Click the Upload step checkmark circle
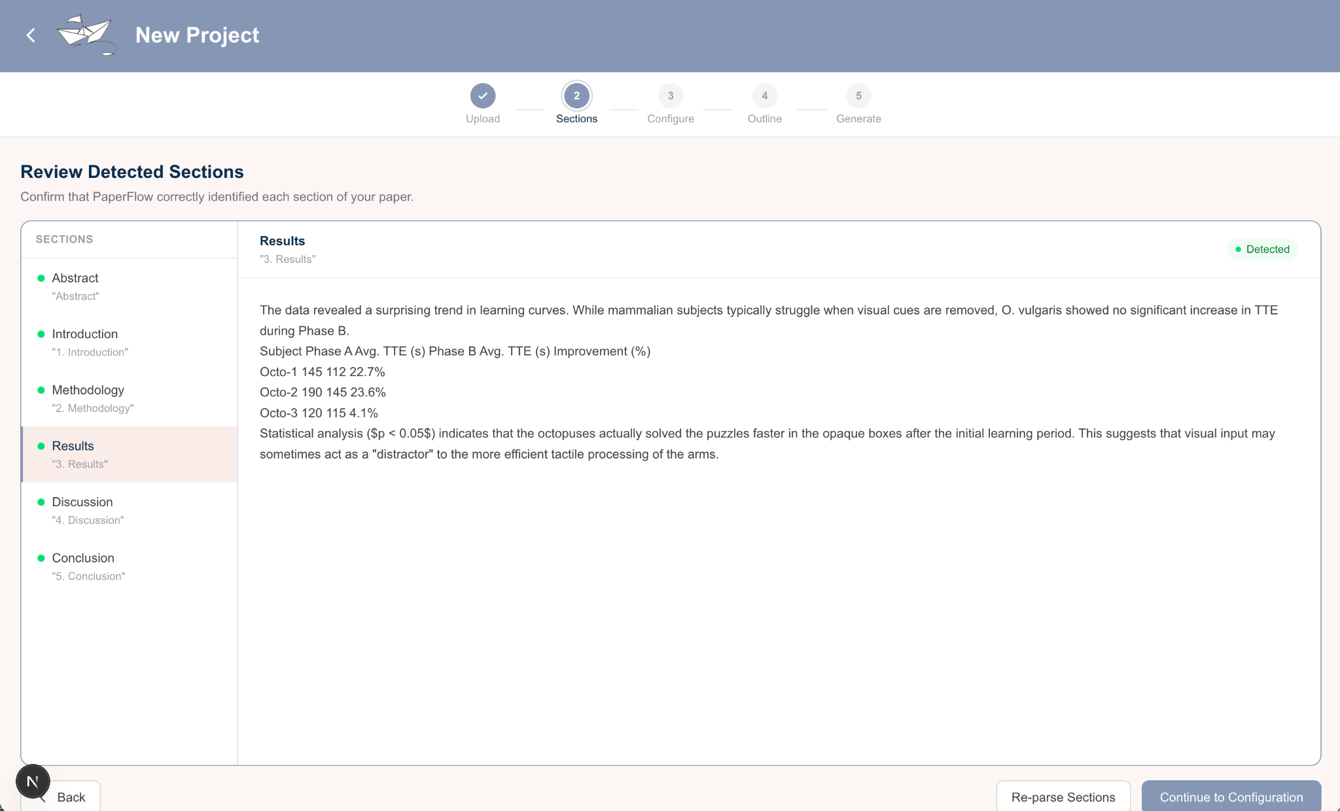1340x811 pixels. tap(482, 95)
